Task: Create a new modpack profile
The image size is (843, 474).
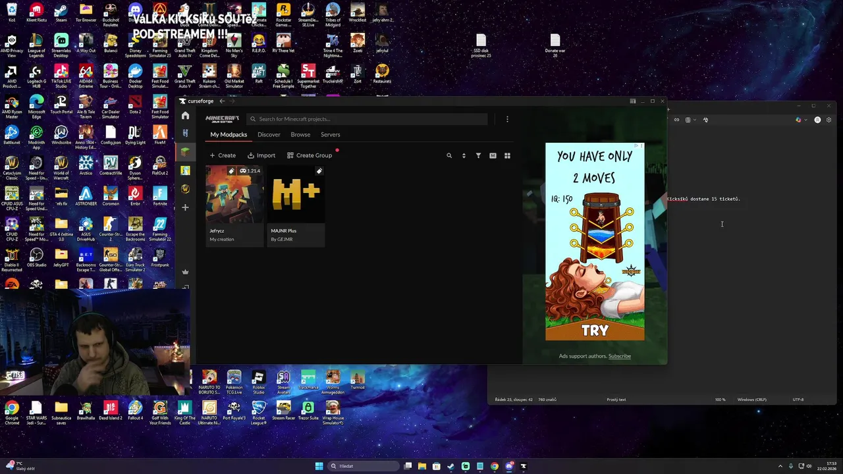Action: pos(223,155)
